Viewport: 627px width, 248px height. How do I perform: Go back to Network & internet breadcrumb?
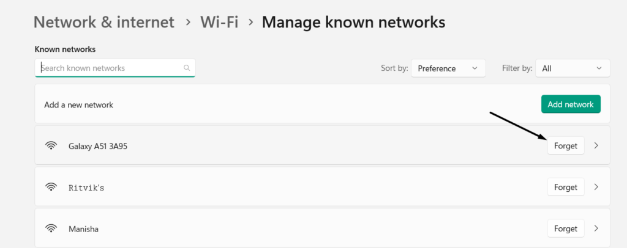coord(103,23)
